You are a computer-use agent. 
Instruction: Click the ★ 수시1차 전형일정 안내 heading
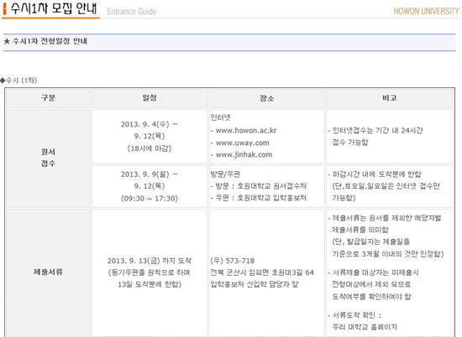coord(45,41)
